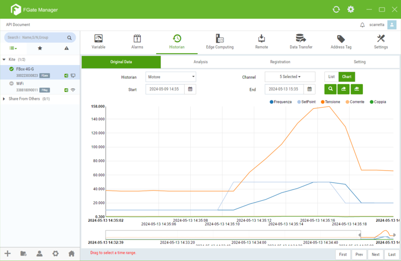The image size is (401, 261).
Task: Show favorite devices with star icon
Action: point(40,48)
